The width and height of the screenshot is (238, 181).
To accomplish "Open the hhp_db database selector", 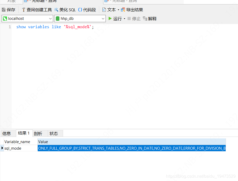I will point(103,19).
